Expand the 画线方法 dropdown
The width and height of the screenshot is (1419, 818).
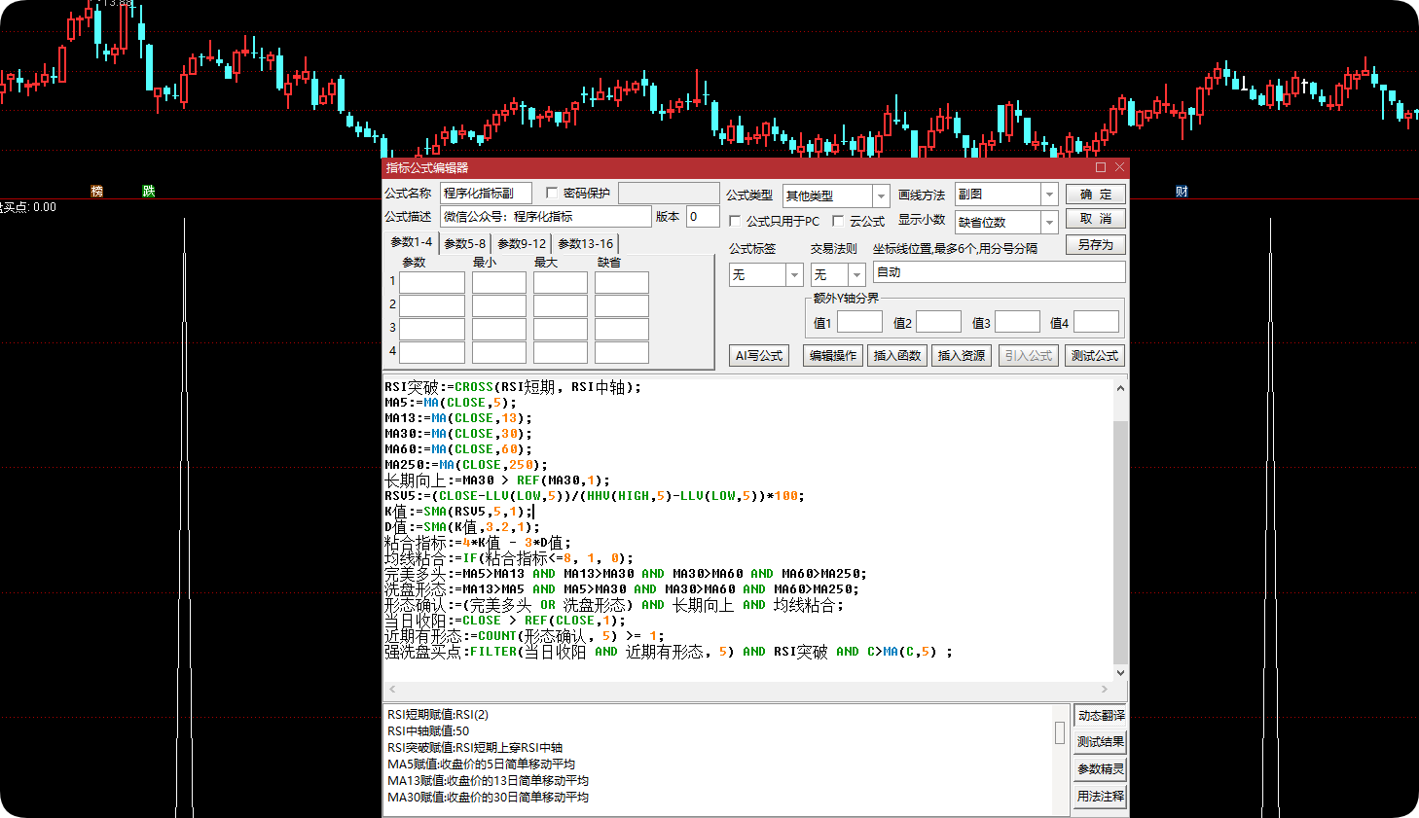click(x=1049, y=195)
